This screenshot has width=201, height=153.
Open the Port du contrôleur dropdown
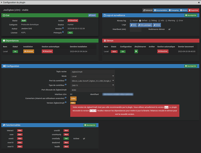(92, 81)
